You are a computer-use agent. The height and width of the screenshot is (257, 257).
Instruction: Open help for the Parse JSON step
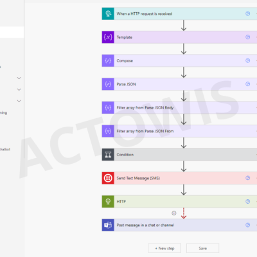coord(247,84)
